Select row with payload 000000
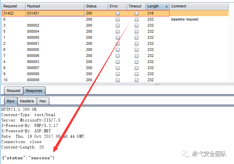 click(115, 37)
